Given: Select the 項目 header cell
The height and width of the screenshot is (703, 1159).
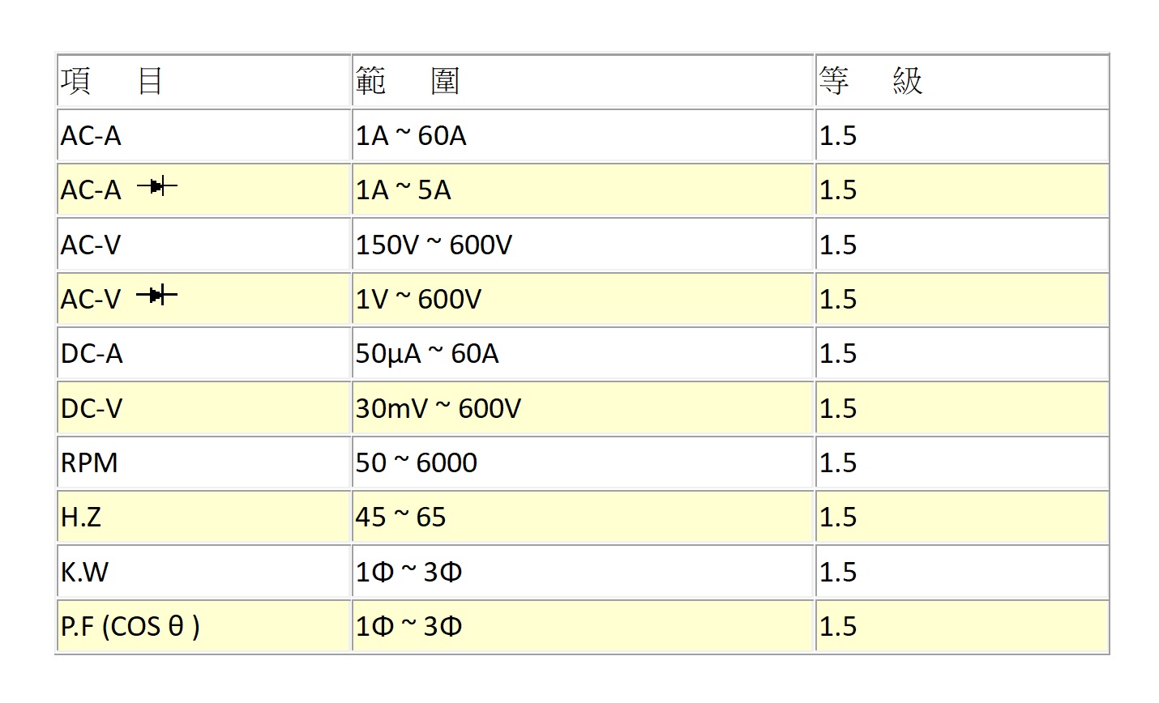Looking at the screenshot, I should tap(203, 81).
